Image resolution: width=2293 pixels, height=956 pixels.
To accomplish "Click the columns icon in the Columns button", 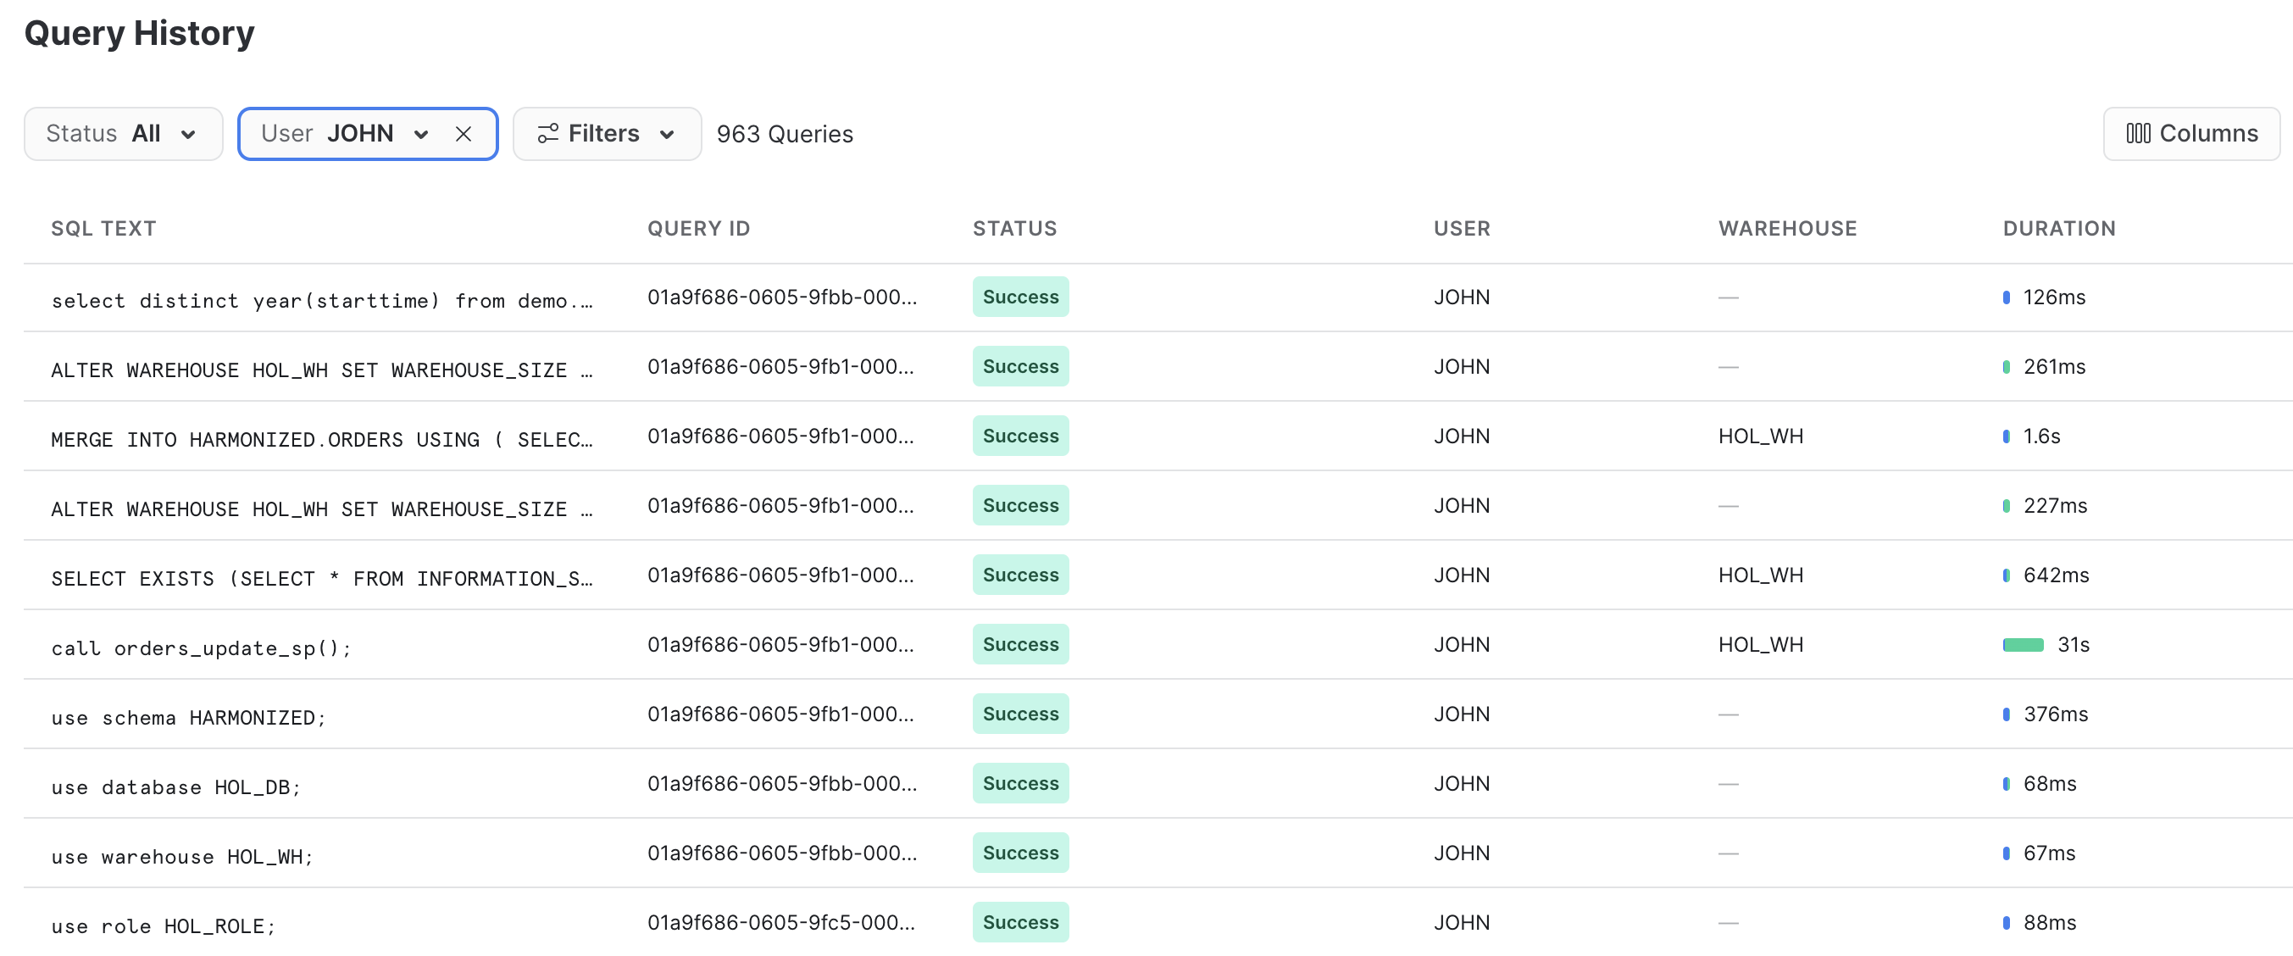I will pos(2135,134).
